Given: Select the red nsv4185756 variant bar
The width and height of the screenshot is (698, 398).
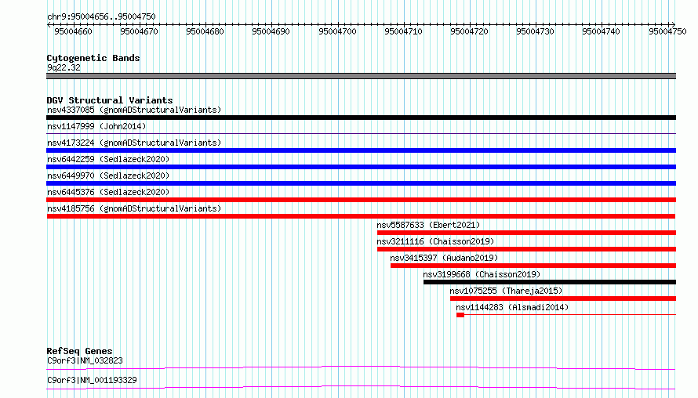Looking at the screenshot, I should tap(361, 216).
